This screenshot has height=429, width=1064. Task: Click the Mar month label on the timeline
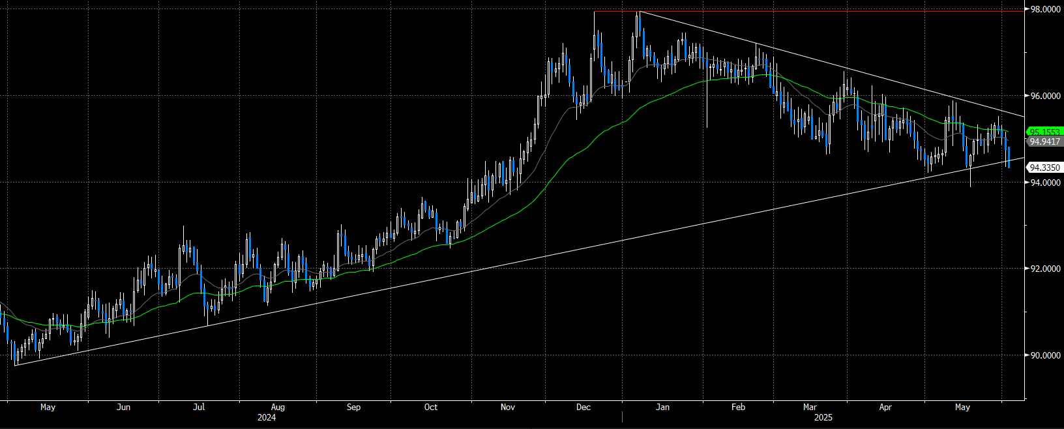click(810, 407)
